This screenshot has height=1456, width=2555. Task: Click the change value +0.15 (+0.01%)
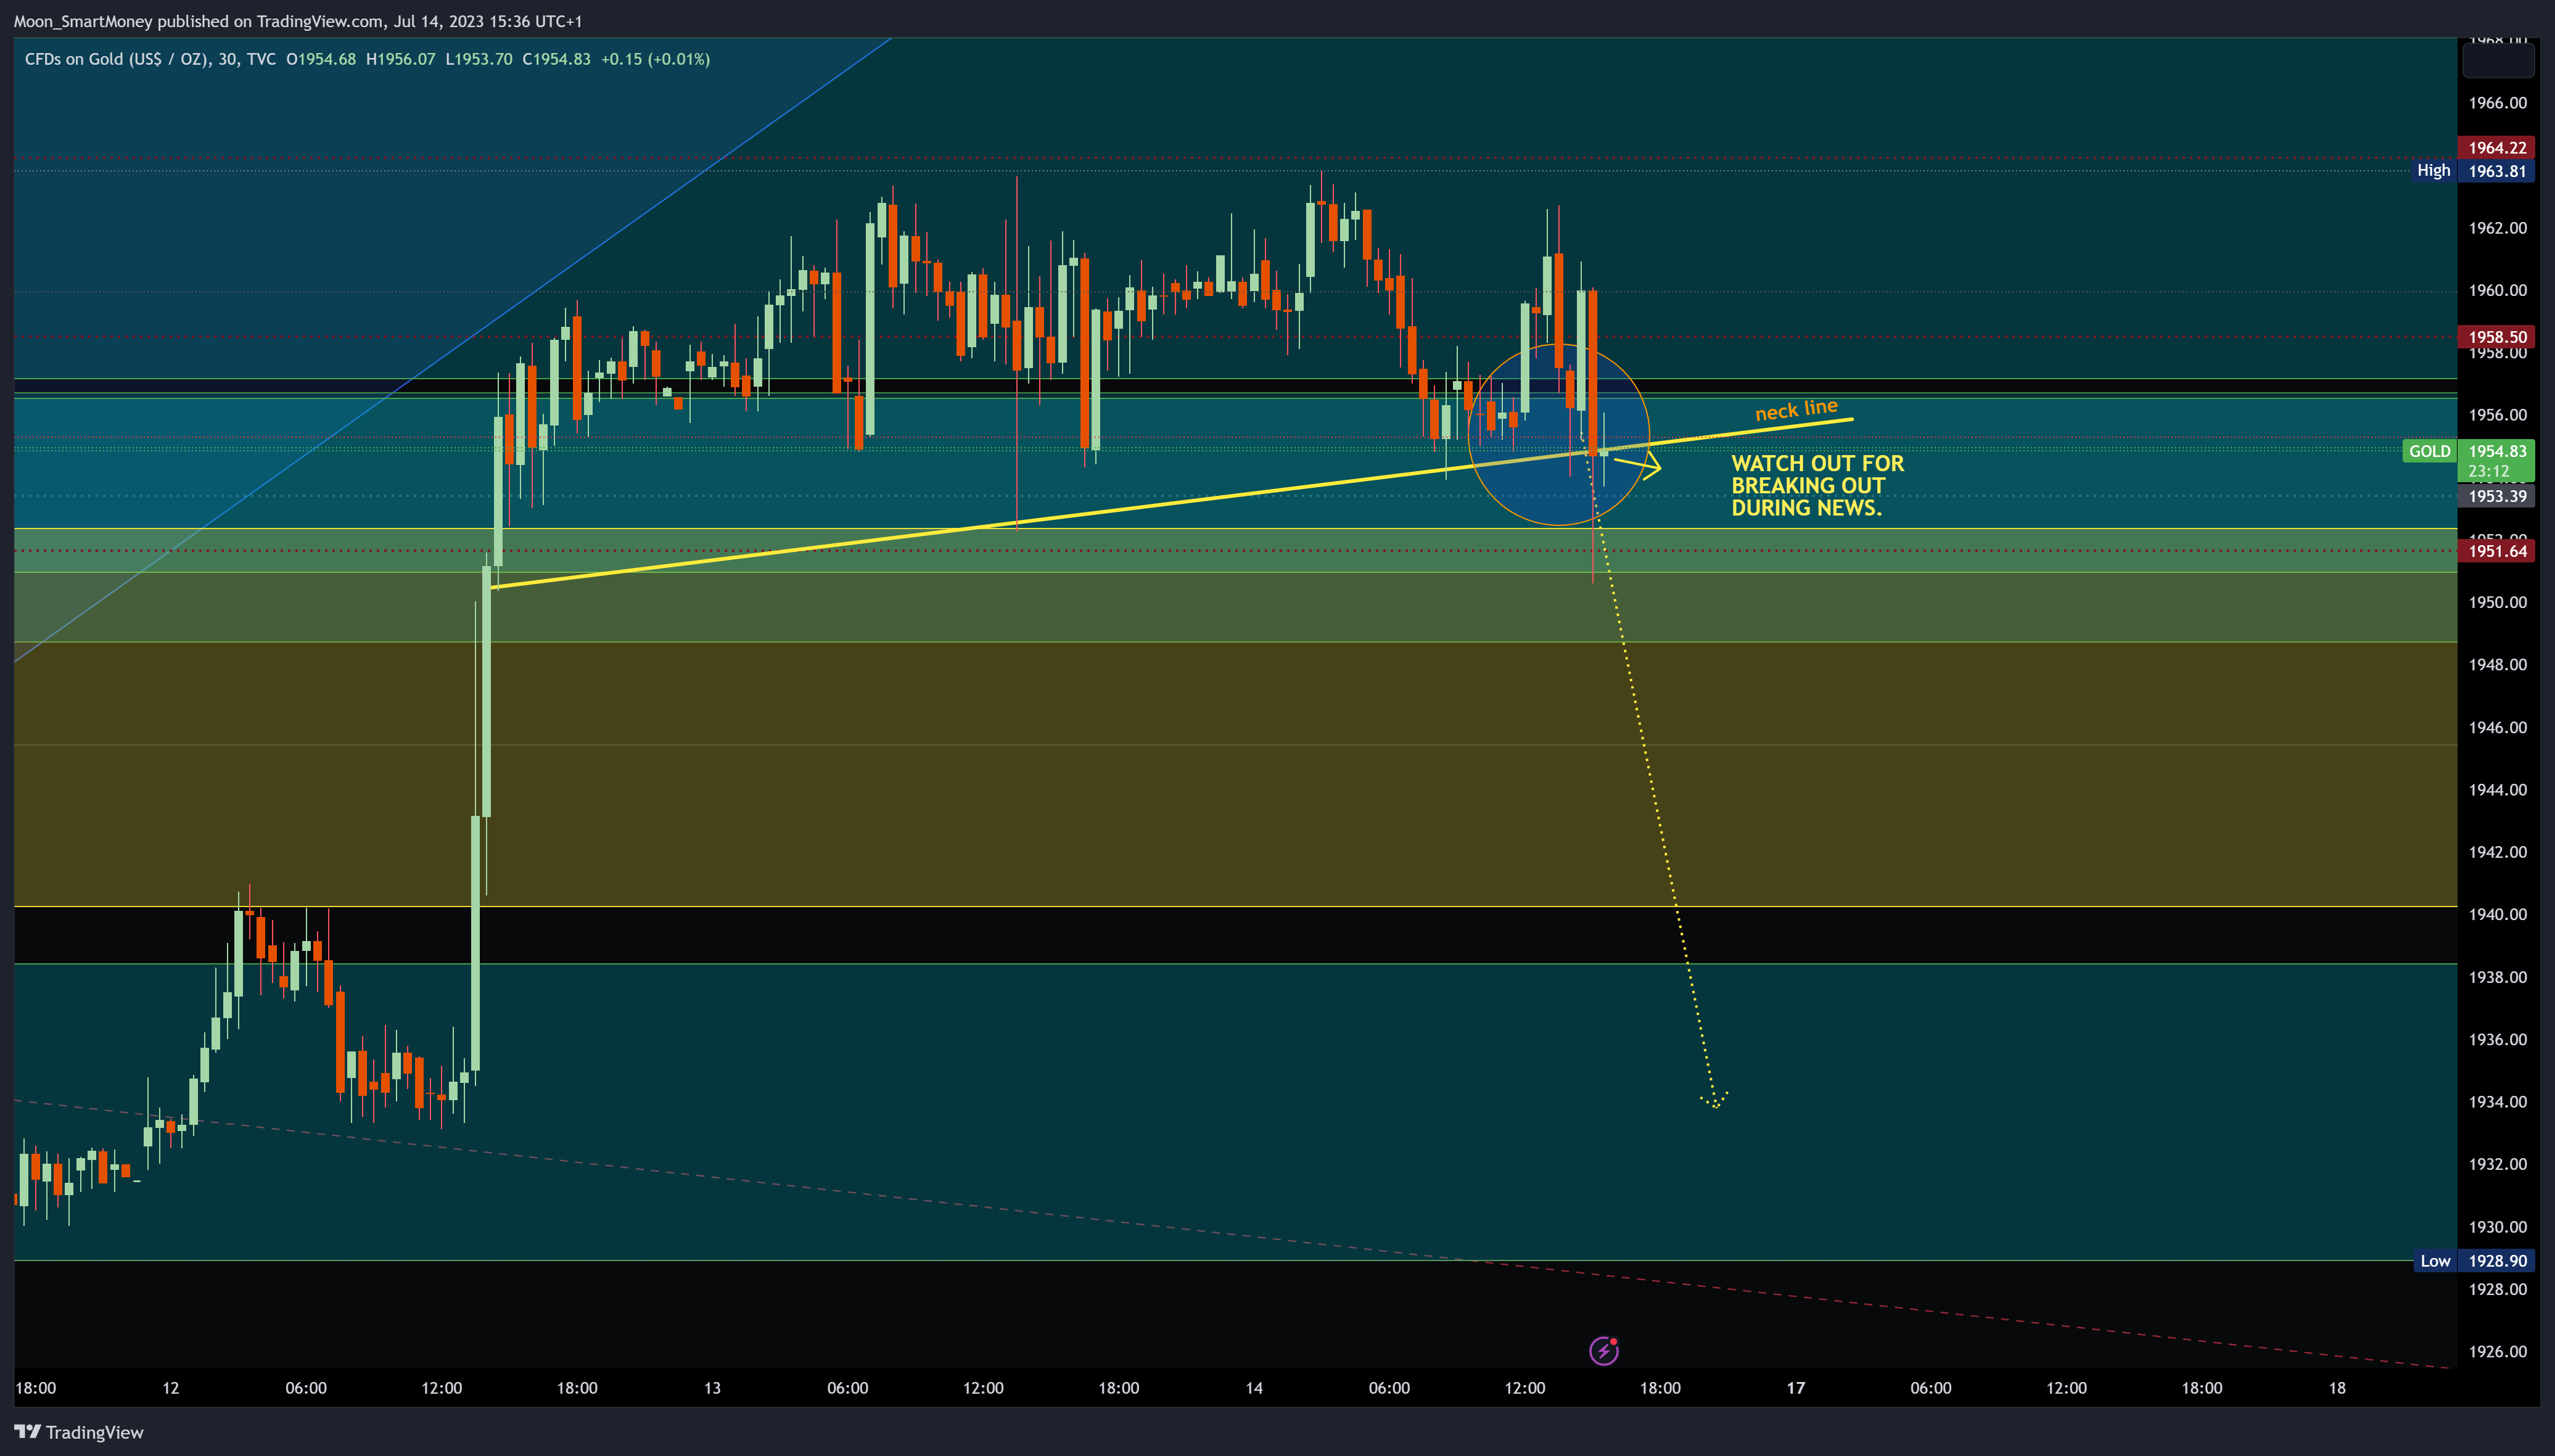[656, 59]
